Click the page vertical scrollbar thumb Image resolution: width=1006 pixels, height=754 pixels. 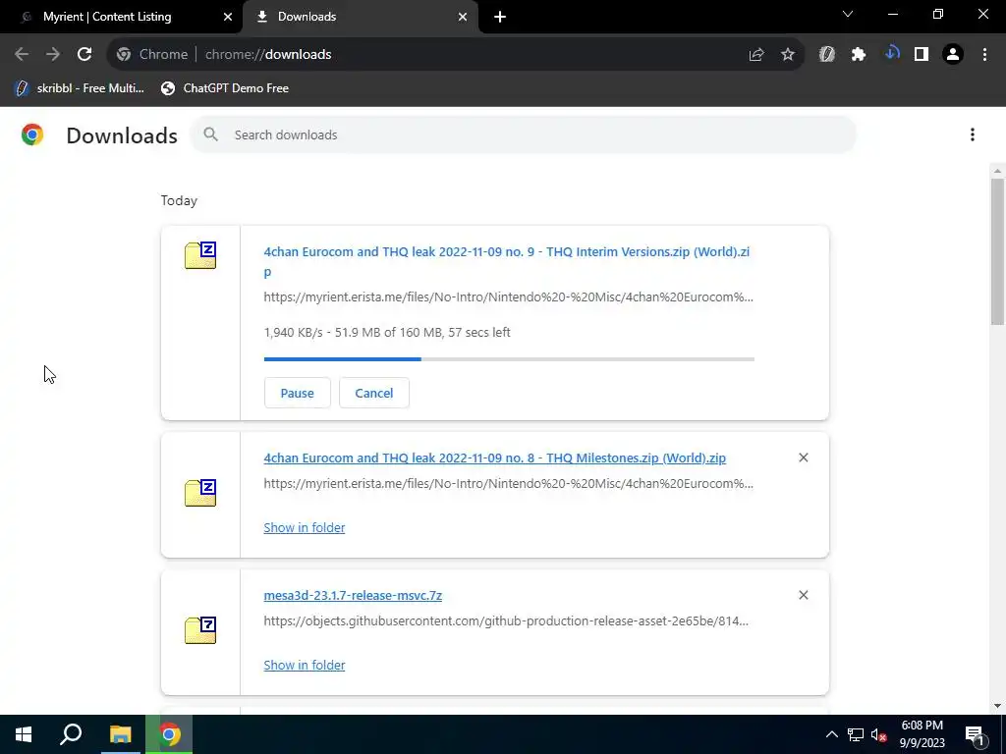pos(997,252)
